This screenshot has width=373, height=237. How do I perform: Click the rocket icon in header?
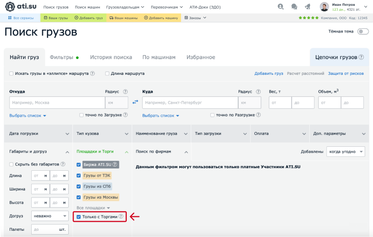click(308, 7)
